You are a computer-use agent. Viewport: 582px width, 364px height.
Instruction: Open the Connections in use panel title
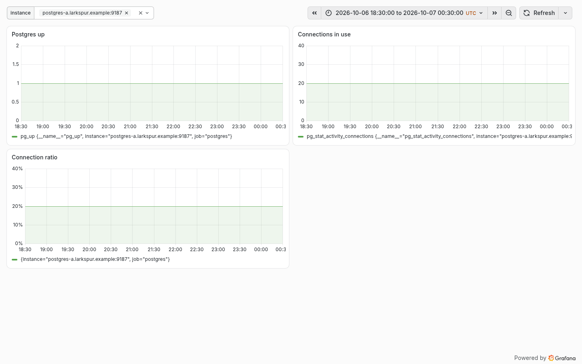(324, 34)
